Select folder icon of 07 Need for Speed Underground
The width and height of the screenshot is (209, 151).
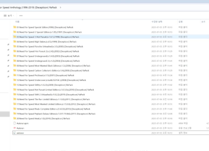pos(15,56)
